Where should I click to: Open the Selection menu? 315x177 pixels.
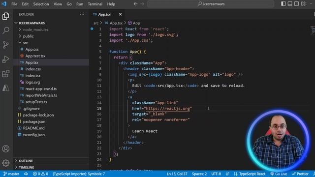(x=41, y=4)
